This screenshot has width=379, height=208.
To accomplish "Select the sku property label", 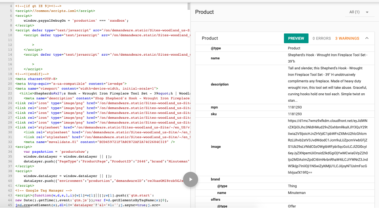I will (x=214, y=114).
